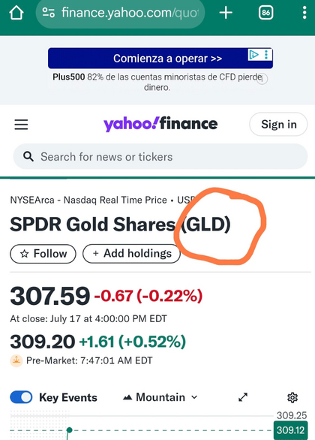Open the browser three-dot menu
This screenshot has width=315, height=440.
point(304,13)
